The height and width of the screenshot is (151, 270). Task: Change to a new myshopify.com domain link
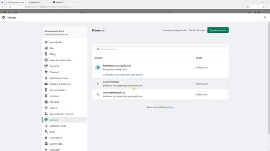tap(123, 75)
